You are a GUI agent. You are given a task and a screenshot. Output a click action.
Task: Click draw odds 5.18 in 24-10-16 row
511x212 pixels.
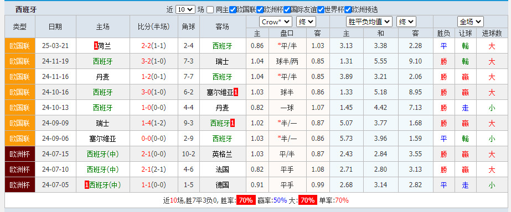click(380, 92)
